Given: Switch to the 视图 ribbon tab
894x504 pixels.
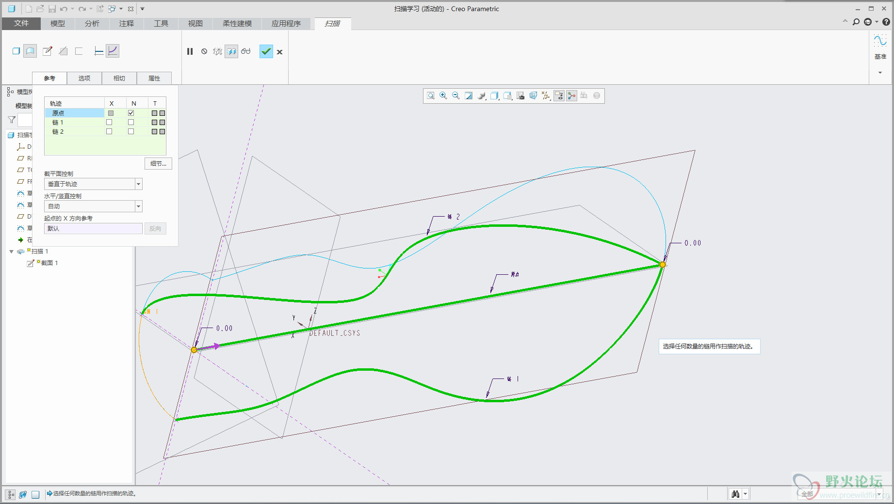Looking at the screenshot, I should (195, 23).
